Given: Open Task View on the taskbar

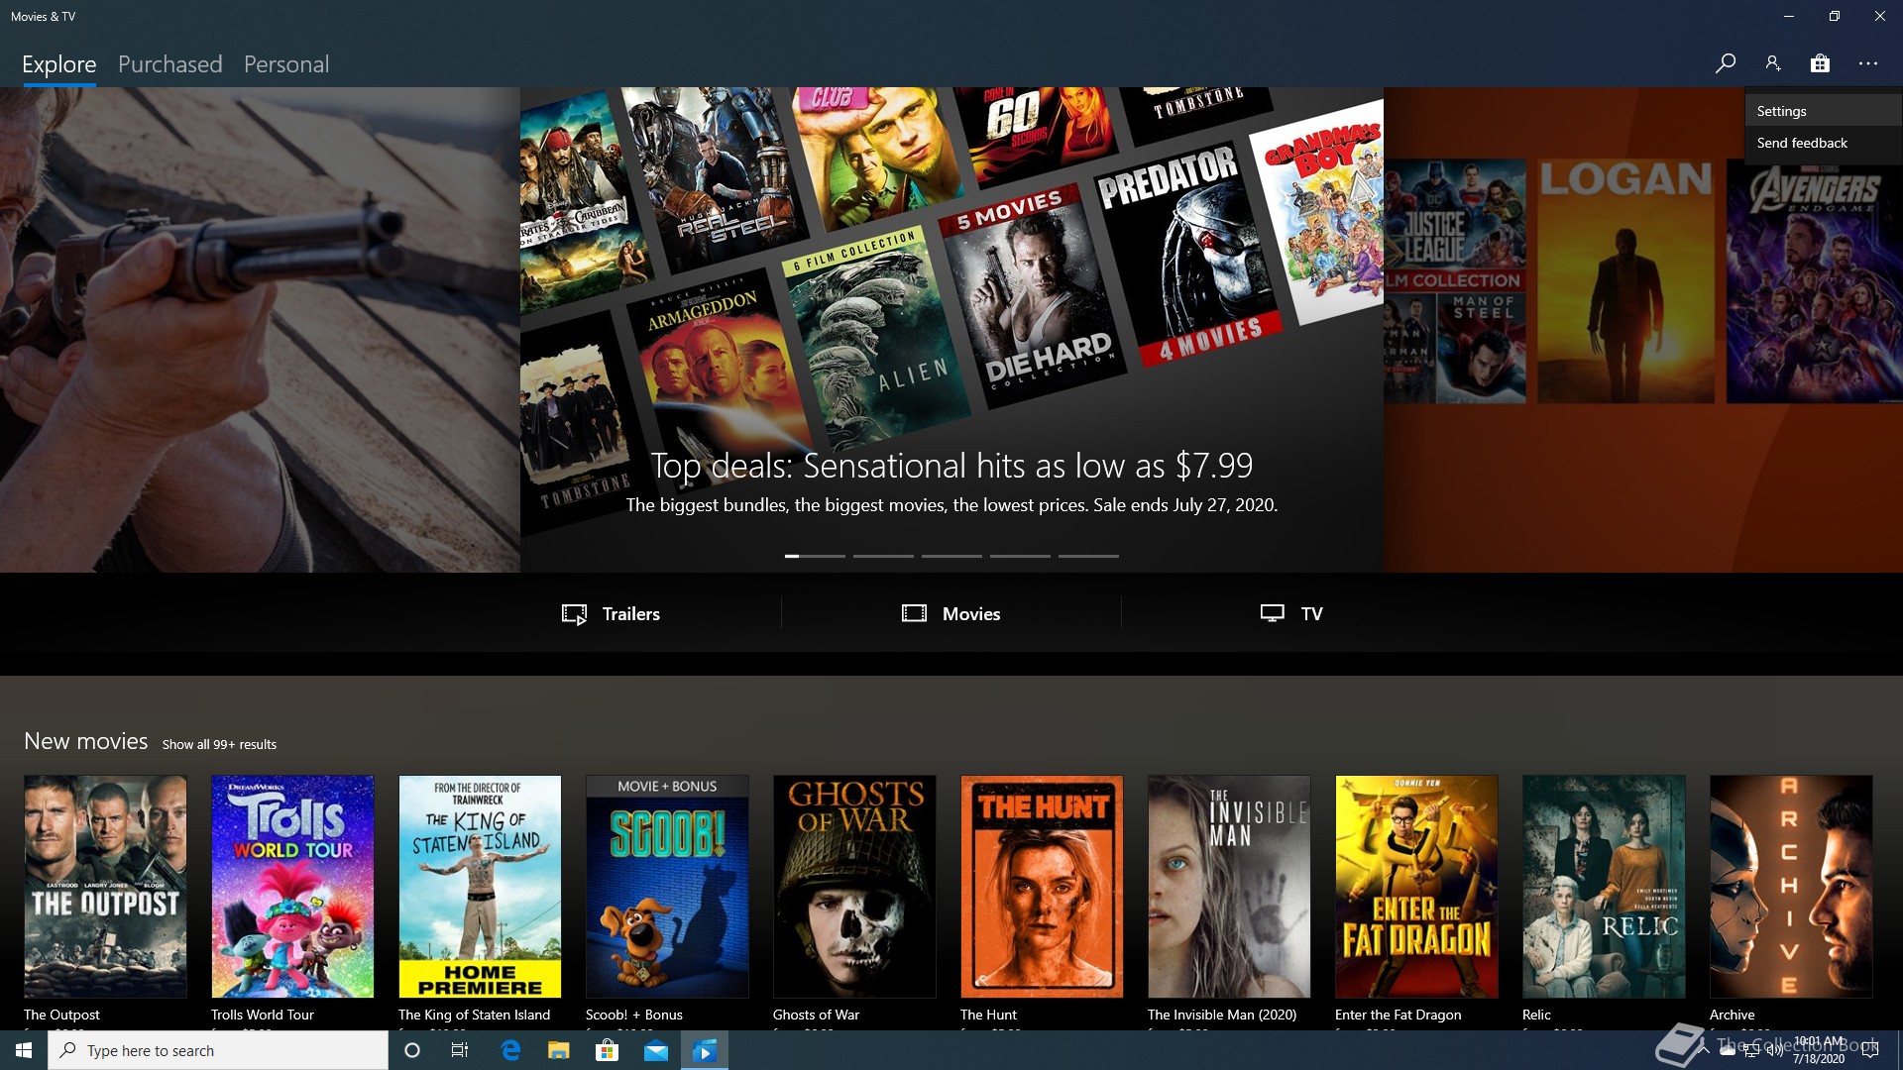Looking at the screenshot, I should click(x=460, y=1050).
